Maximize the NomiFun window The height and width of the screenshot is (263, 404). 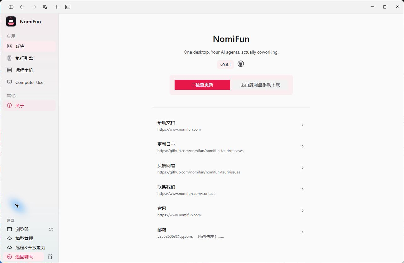point(385,7)
